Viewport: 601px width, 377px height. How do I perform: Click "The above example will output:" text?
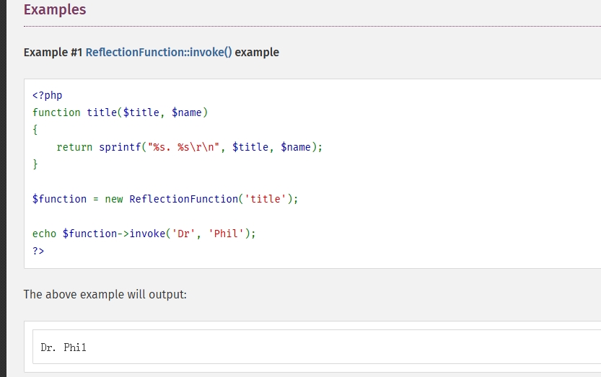pos(105,294)
